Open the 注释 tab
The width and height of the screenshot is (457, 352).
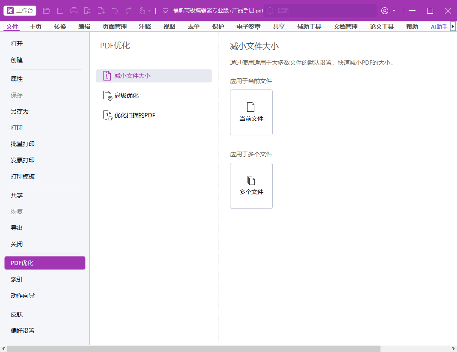(145, 27)
